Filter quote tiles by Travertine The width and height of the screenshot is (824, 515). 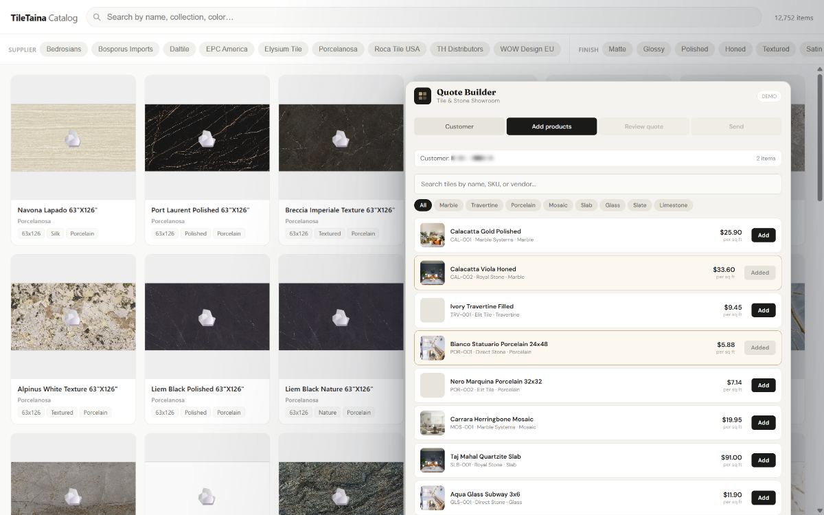coord(484,205)
